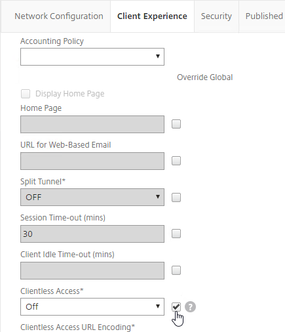
Task: Open the Accounting Policy dropdown
Action: (92, 56)
